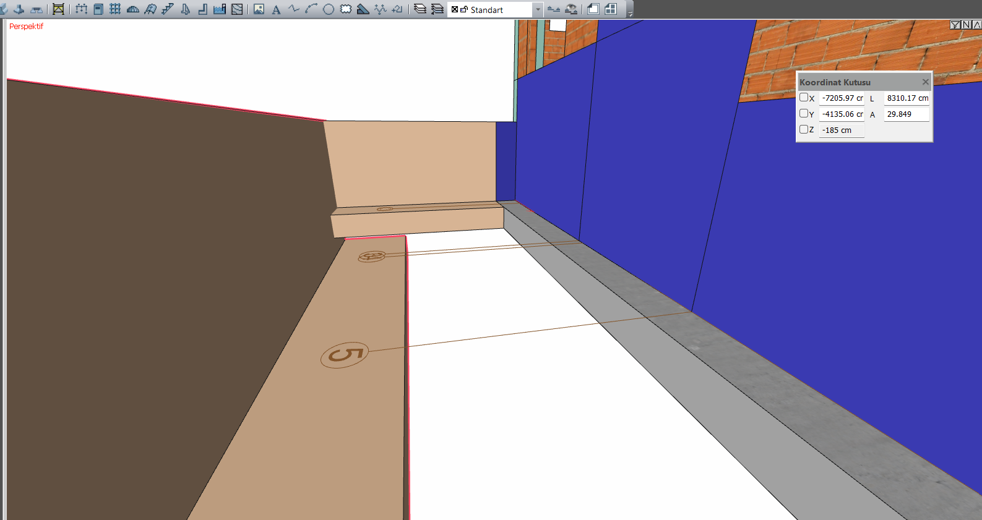Select the arc curve tool
982x520 pixels.
(x=311, y=9)
